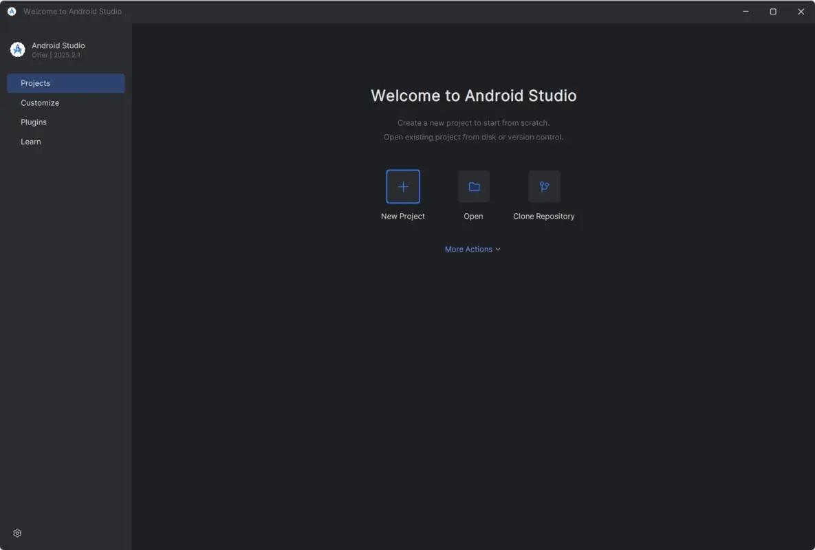The image size is (815, 550).
Task: Minimize the Welcome window
Action: tap(746, 11)
